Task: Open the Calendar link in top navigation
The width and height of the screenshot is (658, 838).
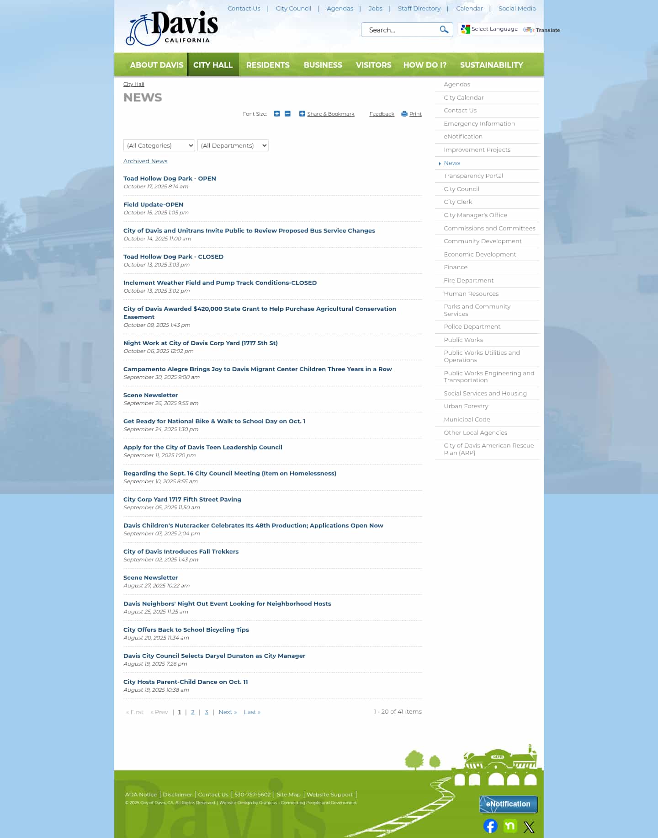Action: [x=470, y=8]
